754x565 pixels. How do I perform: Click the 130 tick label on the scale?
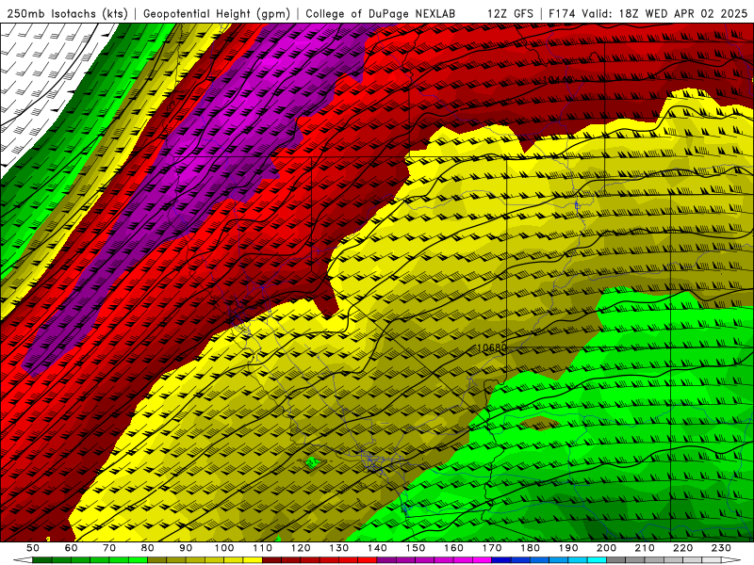[339, 548]
